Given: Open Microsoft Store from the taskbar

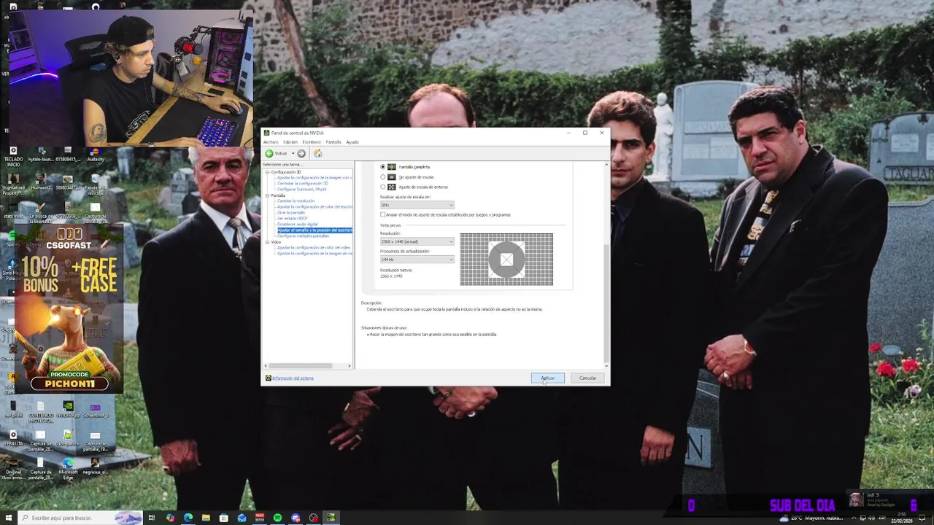Looking at the screenshot, I should tap(224, 518).
